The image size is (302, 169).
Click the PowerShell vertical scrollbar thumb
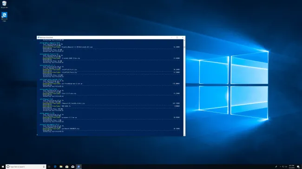(x=184, y=47)
